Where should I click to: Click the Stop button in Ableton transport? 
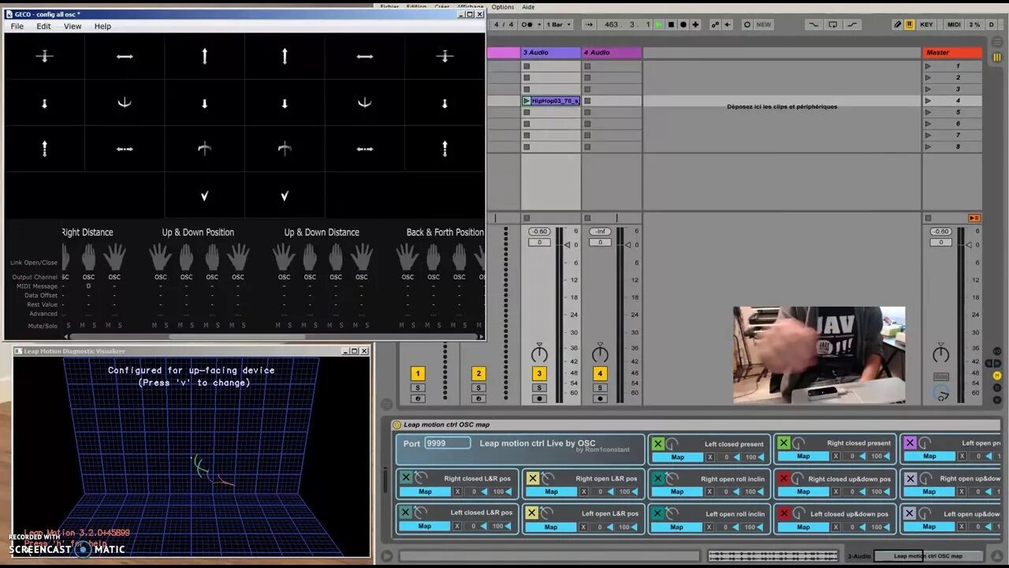coord(671,24)
